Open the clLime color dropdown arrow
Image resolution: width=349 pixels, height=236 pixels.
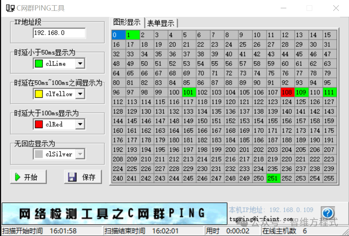pos(80,64)
